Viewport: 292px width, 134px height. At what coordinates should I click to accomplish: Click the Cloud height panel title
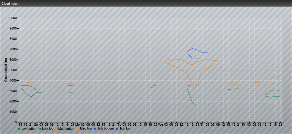point(10,4)
